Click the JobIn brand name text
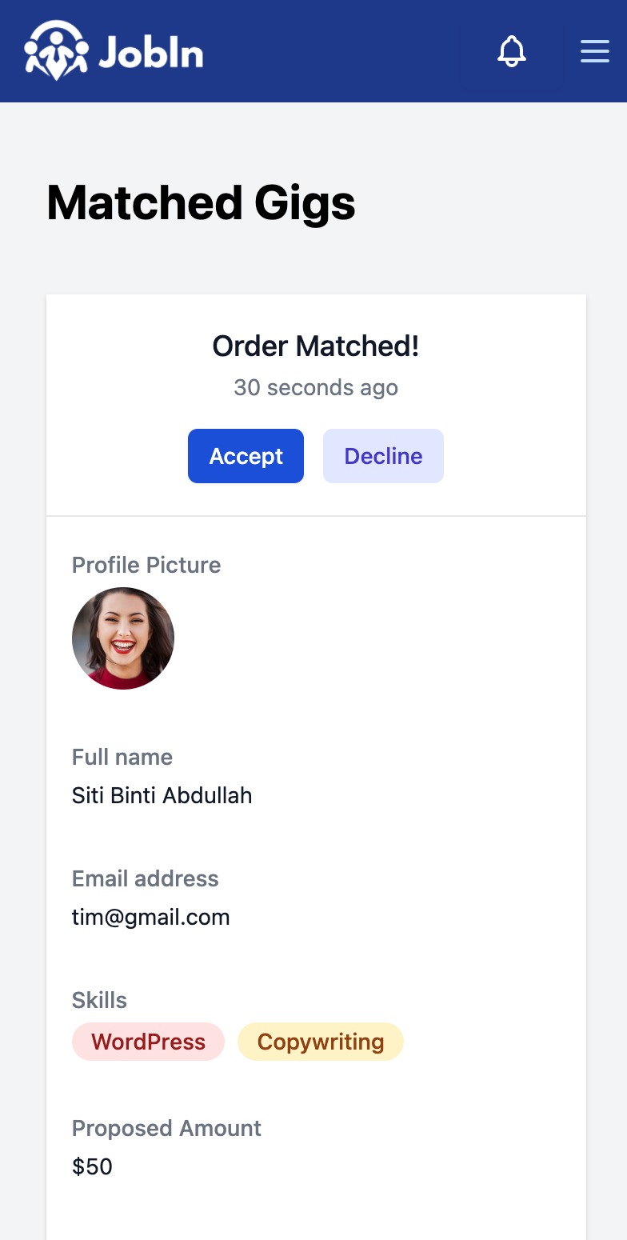Screen dimensions: 627x1240 [151, 52]
